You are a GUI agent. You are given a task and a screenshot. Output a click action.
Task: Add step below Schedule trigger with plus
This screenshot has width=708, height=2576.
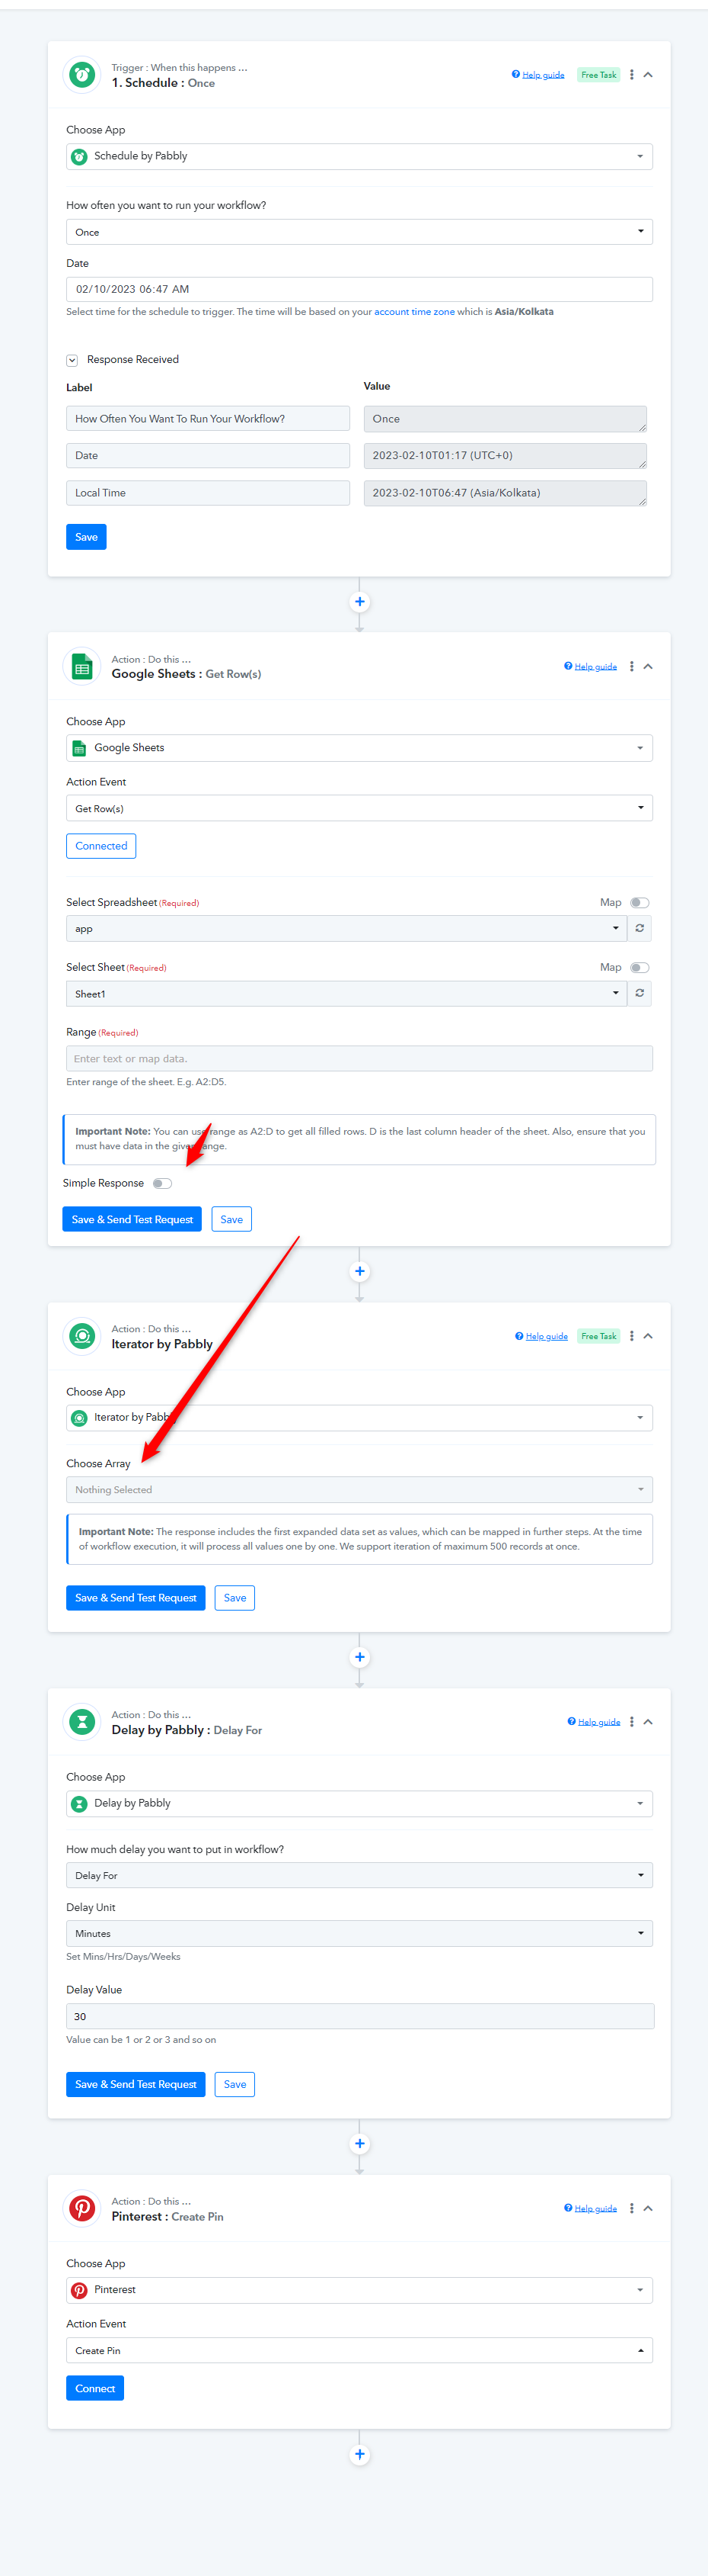(x=359, y=602)
